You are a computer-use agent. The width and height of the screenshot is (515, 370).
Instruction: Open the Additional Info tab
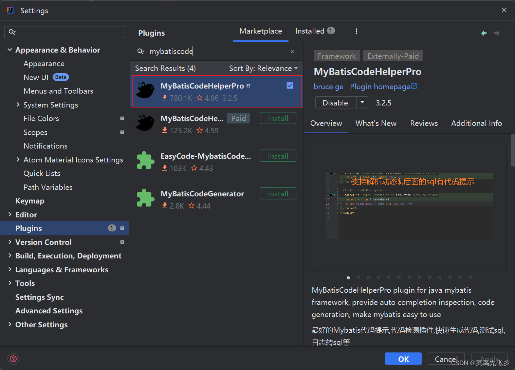tap(476, 123)
